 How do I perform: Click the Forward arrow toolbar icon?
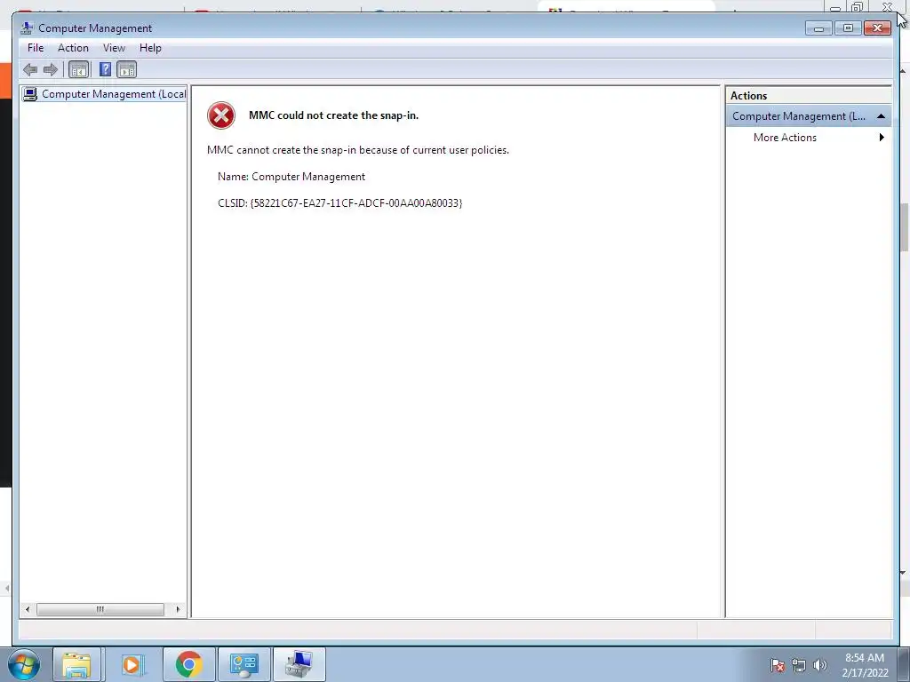point(51,70)
